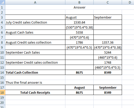Select column A header
This screenshot has width=134, height=108.
[x=35, y=2]
